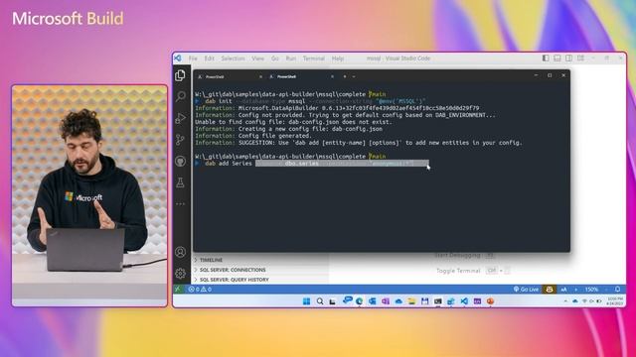The image size is (636, 357).
Task: Click Go Live in status bar
Action: coord(526,289)
